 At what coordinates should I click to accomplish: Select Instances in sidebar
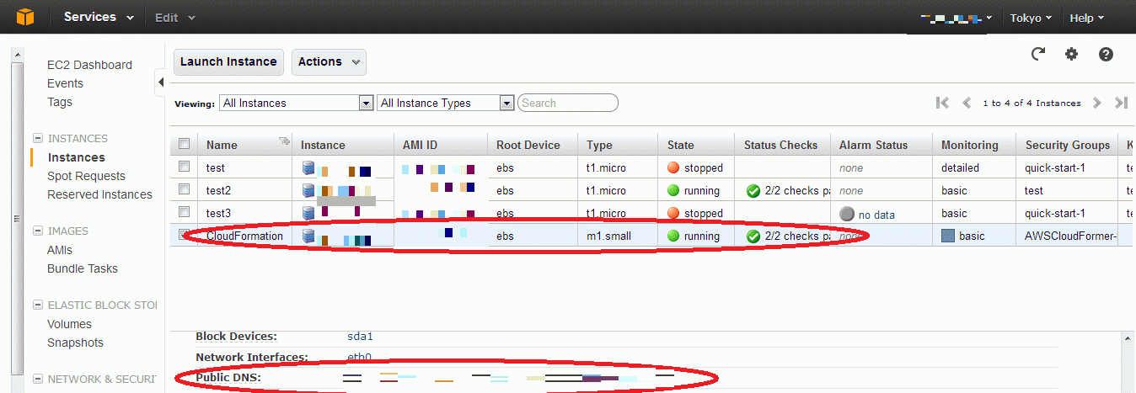tap(77, 157)
